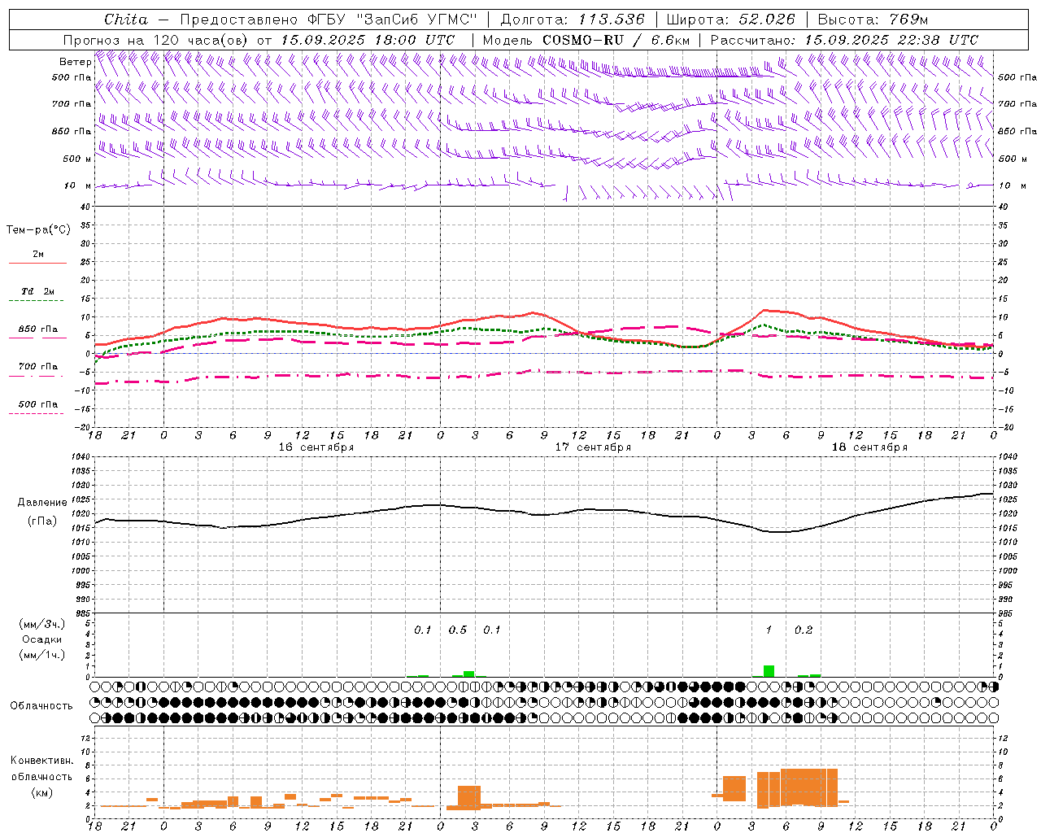This screenshot has height=833, width=1041.
Task: Click the "Давление" pressure panel label
Action: coord(42,503)
